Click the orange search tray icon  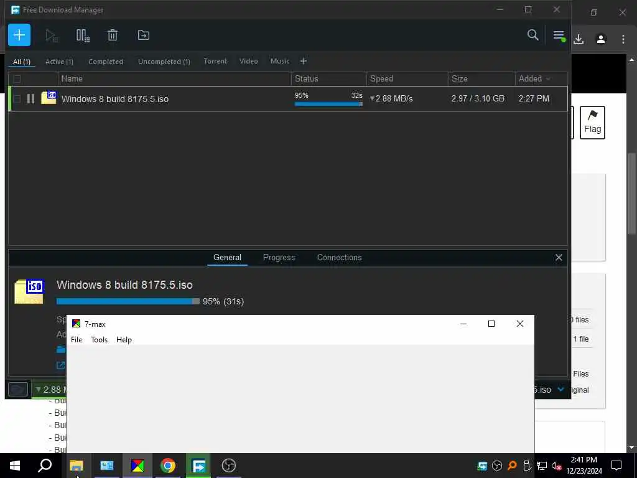[x=513, y=466]
